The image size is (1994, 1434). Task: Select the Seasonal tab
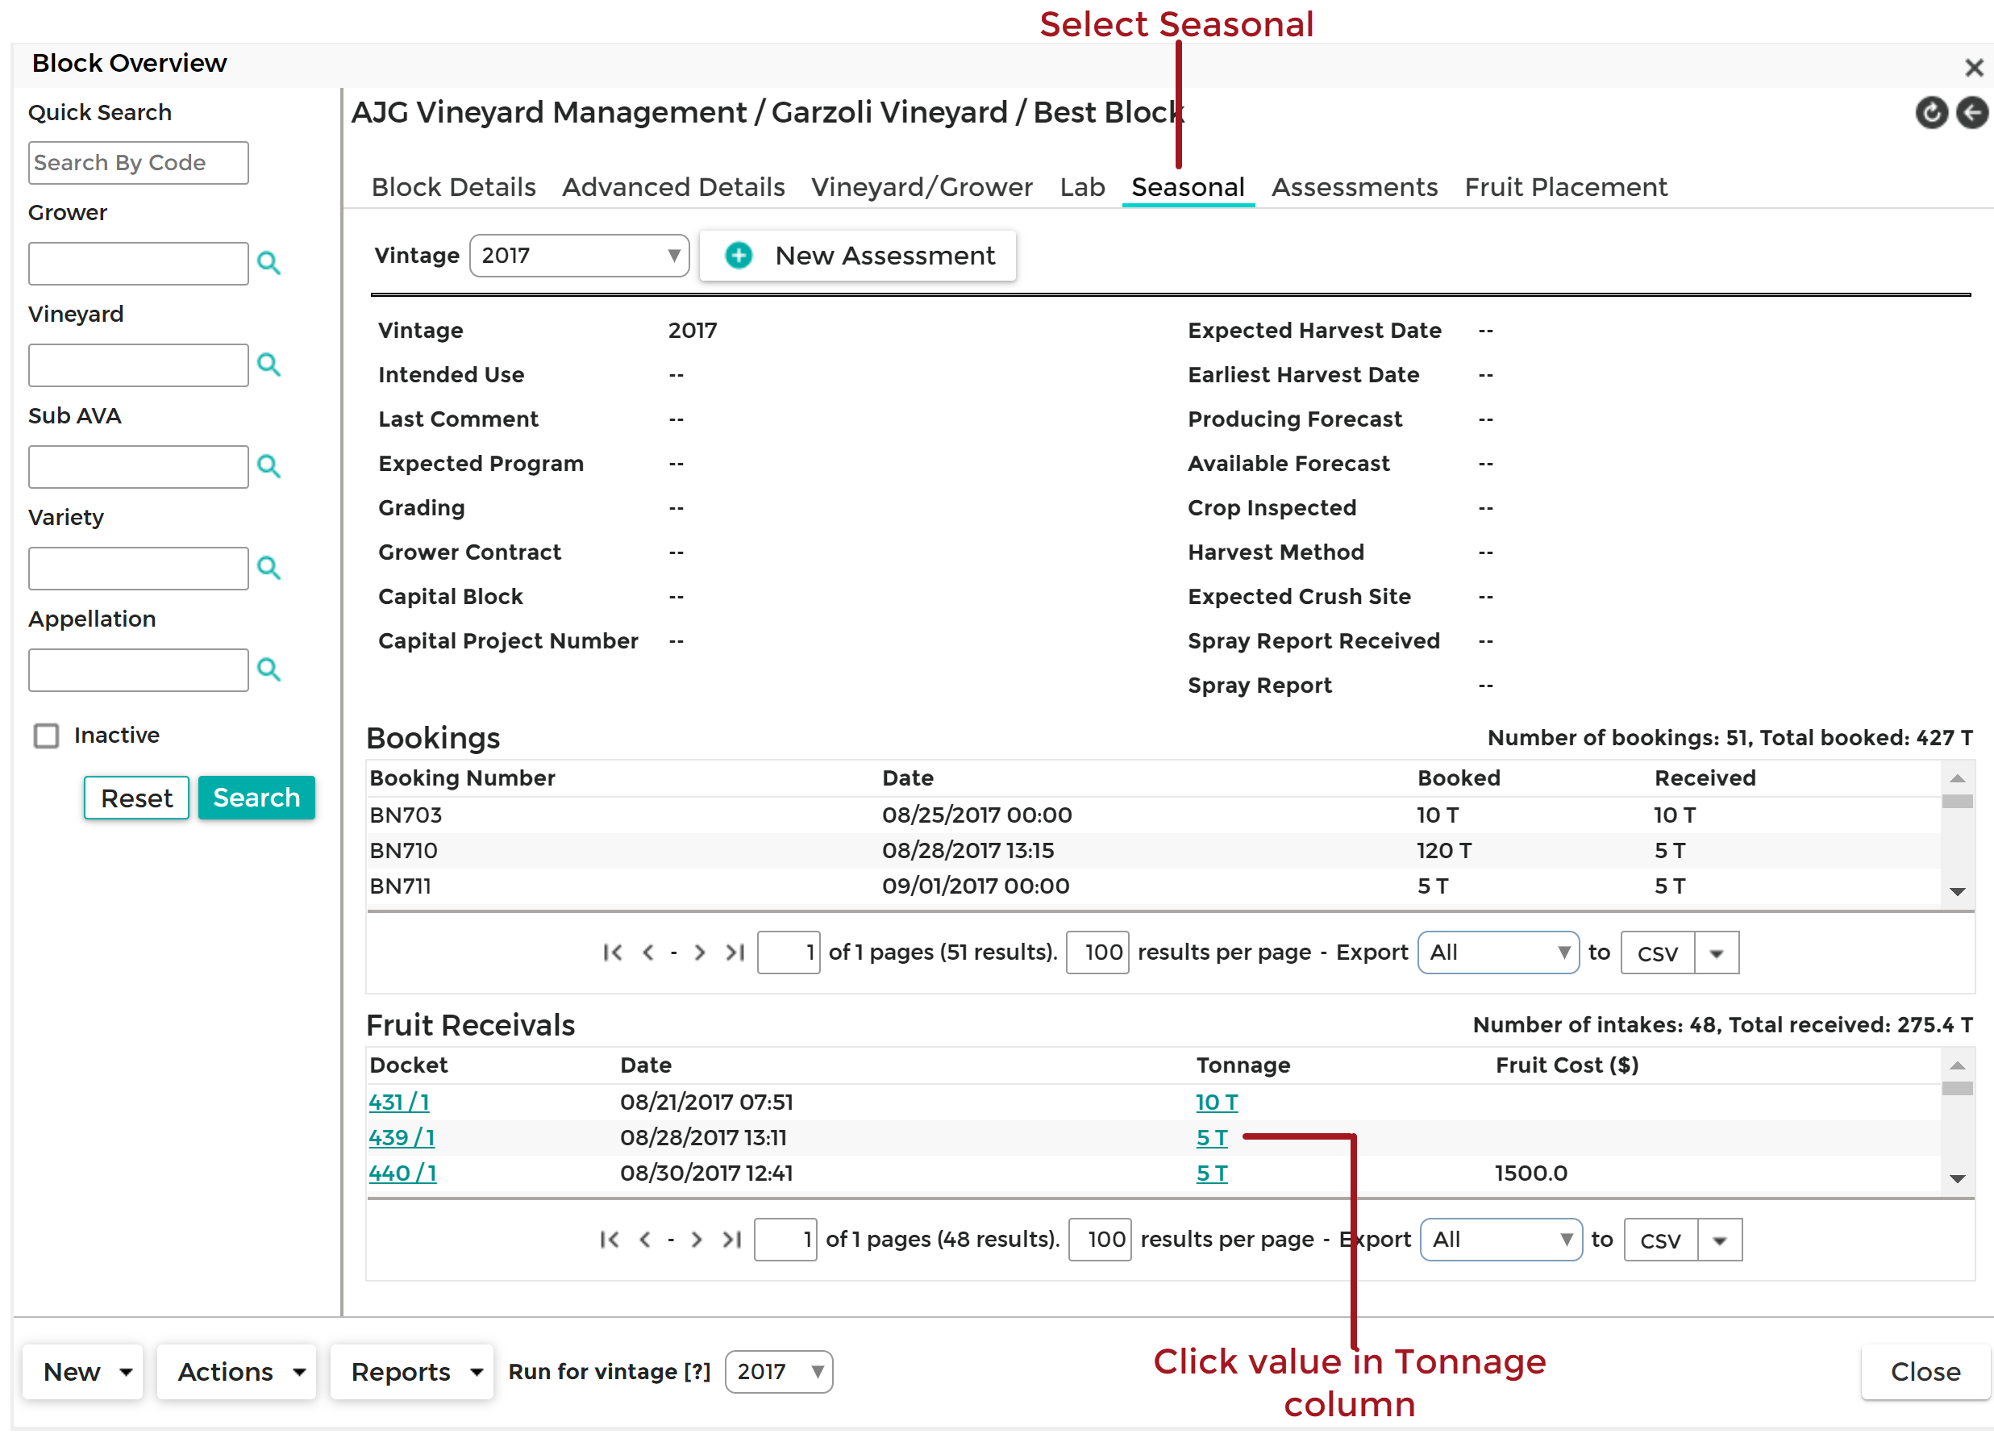pos(1188,187)
